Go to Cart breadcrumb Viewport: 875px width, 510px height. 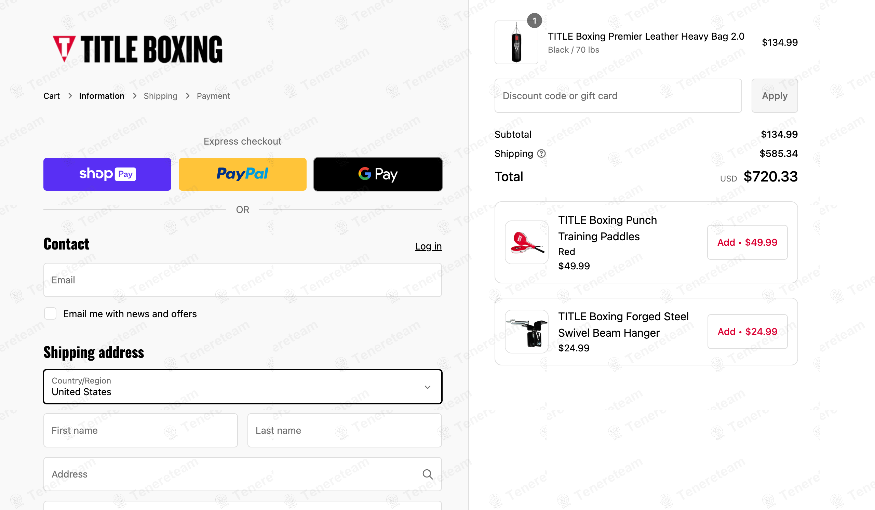click(51, 96)
